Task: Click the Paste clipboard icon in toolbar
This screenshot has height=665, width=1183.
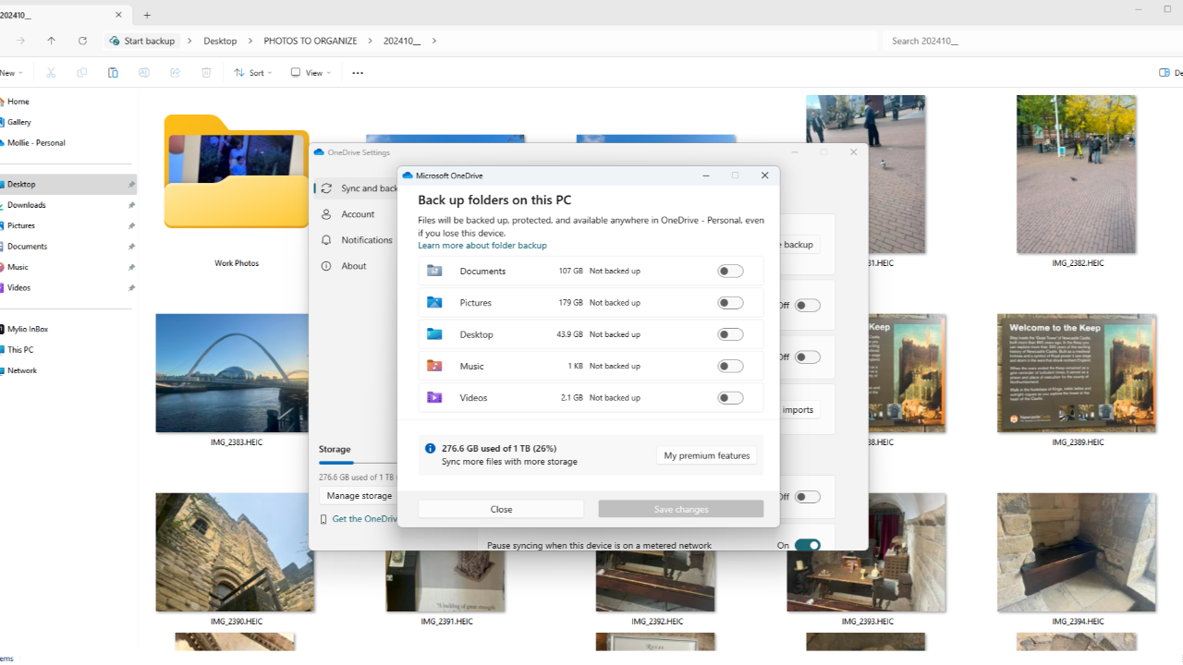Action: (113, 73)
